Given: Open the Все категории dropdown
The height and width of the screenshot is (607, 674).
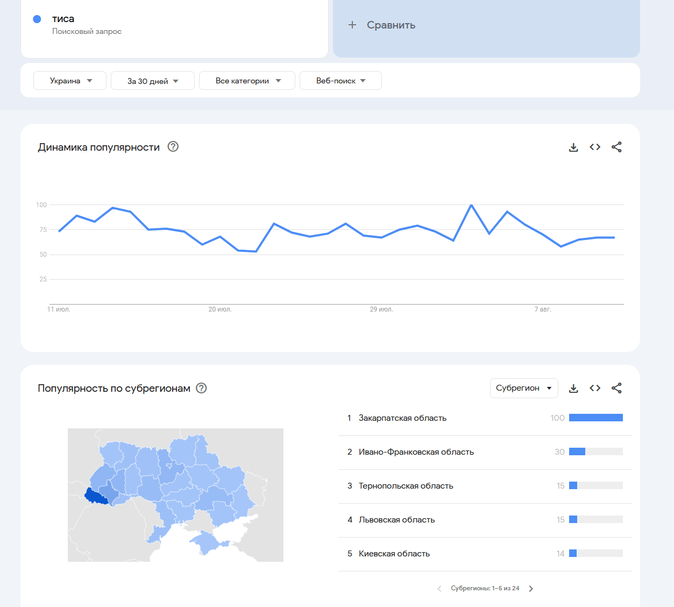Looking at the screenshot, I should pos(247,81).
